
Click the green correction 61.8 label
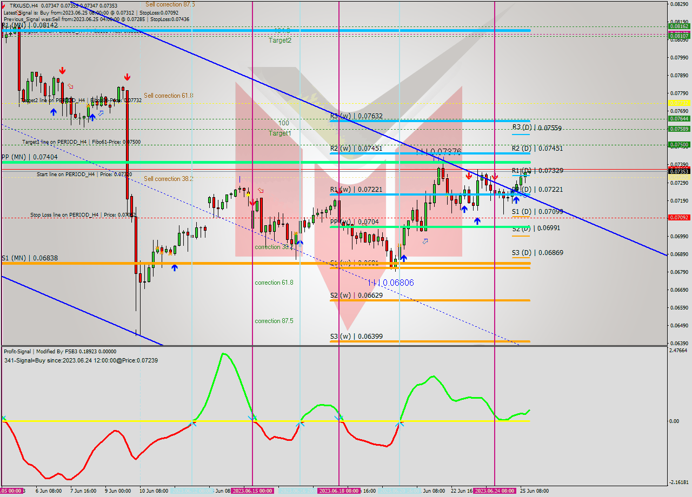coord(274,283)
